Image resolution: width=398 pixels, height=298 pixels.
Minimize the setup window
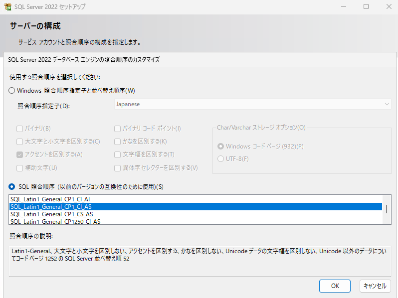344,6
